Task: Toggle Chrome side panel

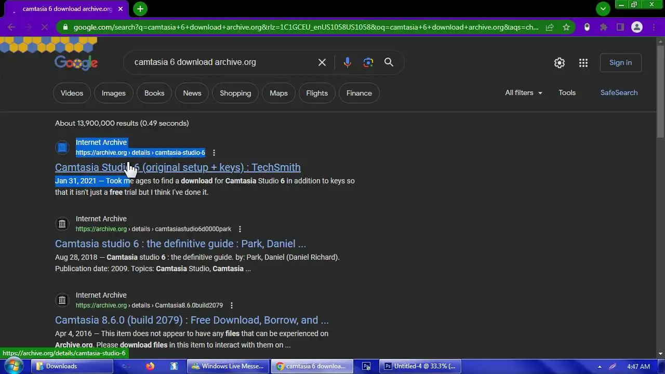Action: coord(620,27)
